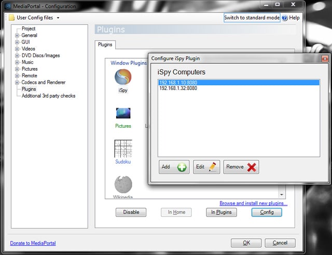Click the Help text label
332x255 pixels.
[294, 18]
